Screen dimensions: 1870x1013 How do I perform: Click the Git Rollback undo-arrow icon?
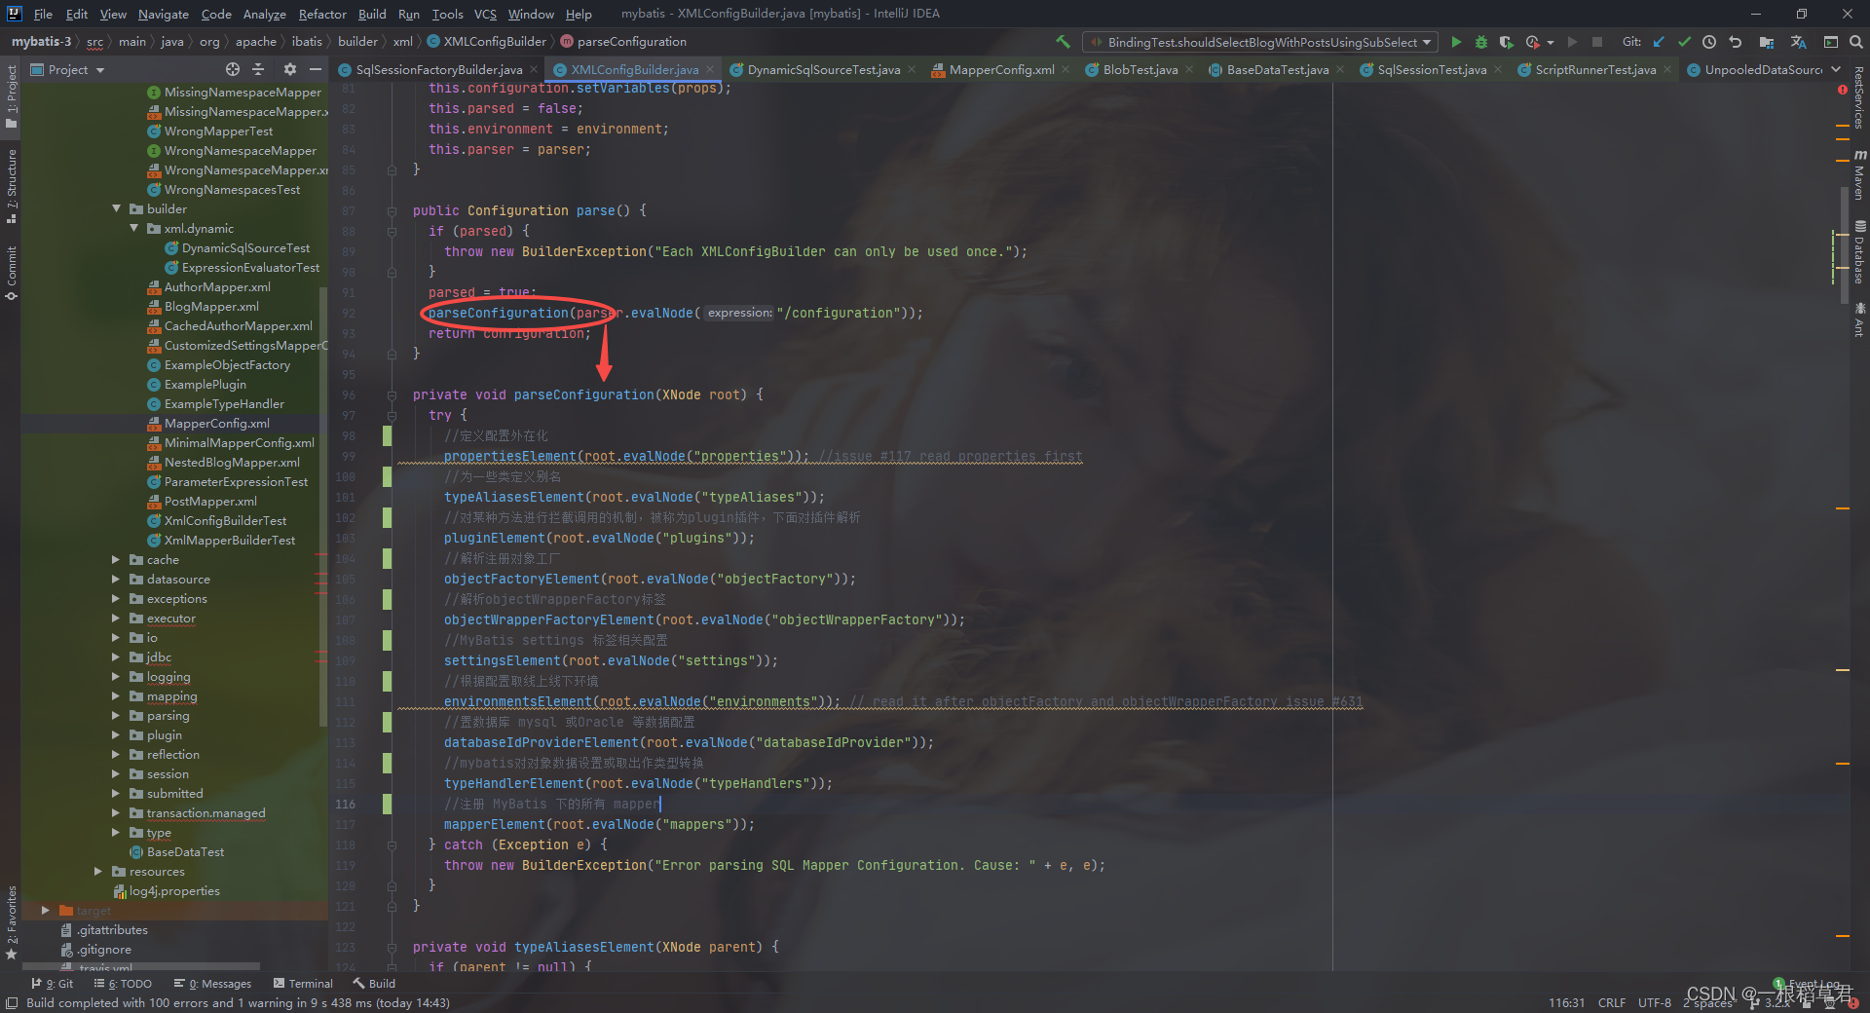[1735, 42]
